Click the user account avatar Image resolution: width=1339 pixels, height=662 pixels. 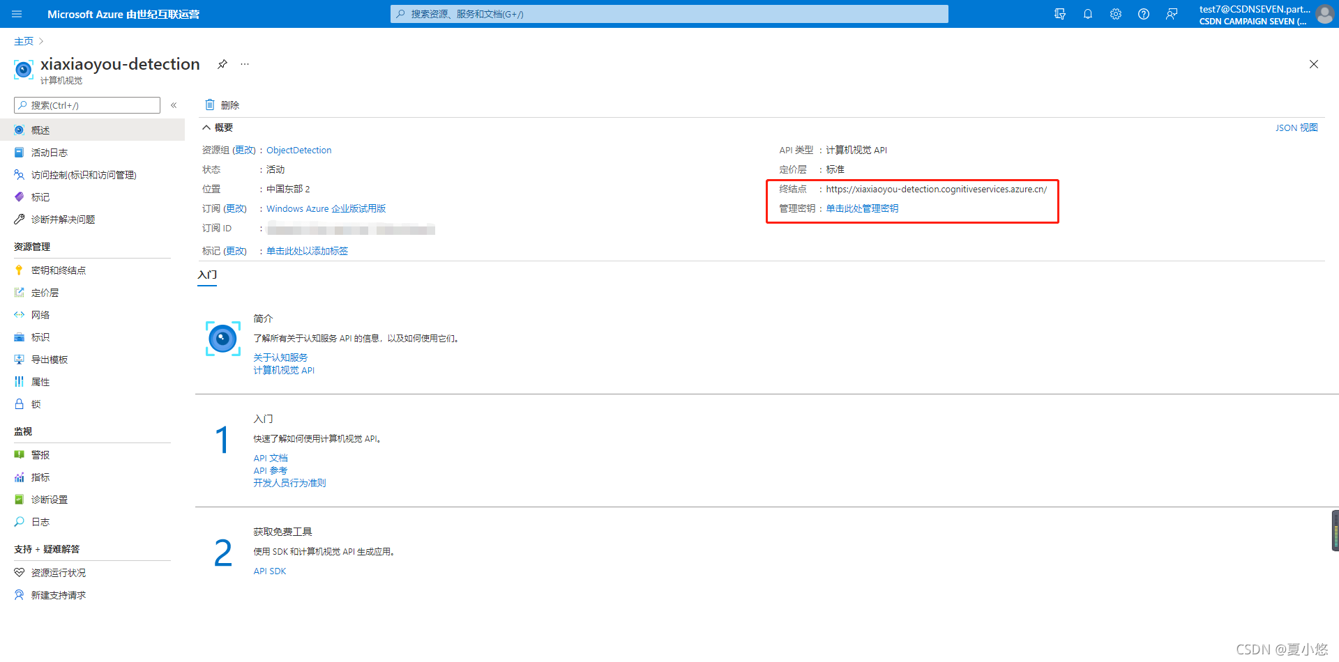pos(1325,14)
